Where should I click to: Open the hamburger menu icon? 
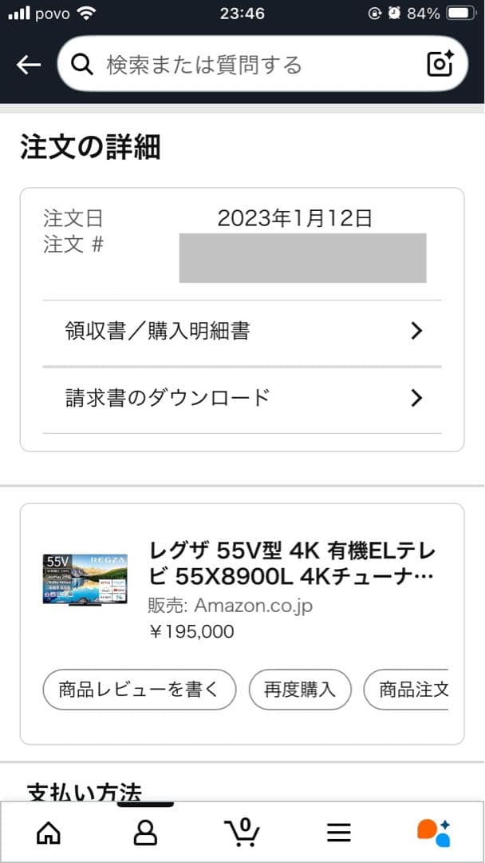[x=339, y=832]
